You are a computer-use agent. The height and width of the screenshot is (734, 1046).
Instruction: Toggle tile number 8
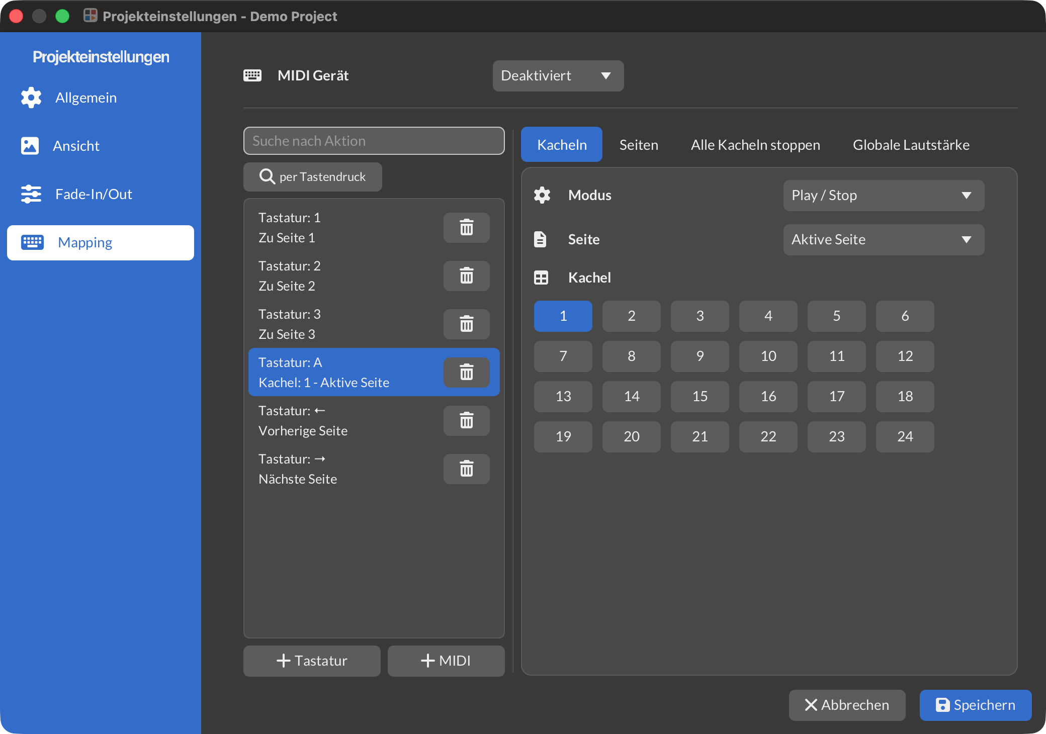(632, 356)
